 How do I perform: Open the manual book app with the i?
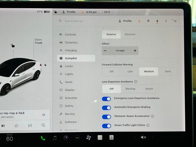tap(111, 138)
